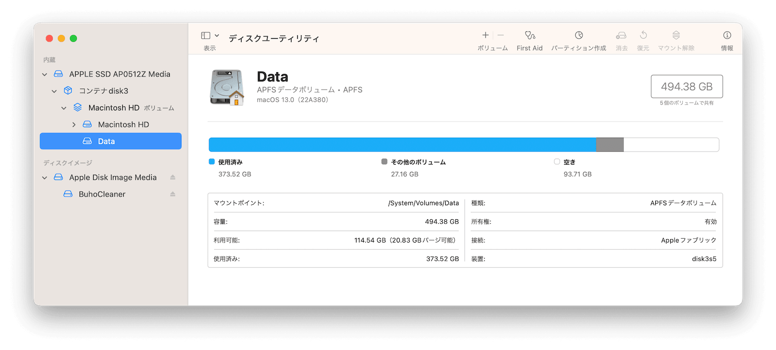Click the gray other-volumes bar segment
The height and width of the screenshot is (350, 776).
(x=610, y=145)
